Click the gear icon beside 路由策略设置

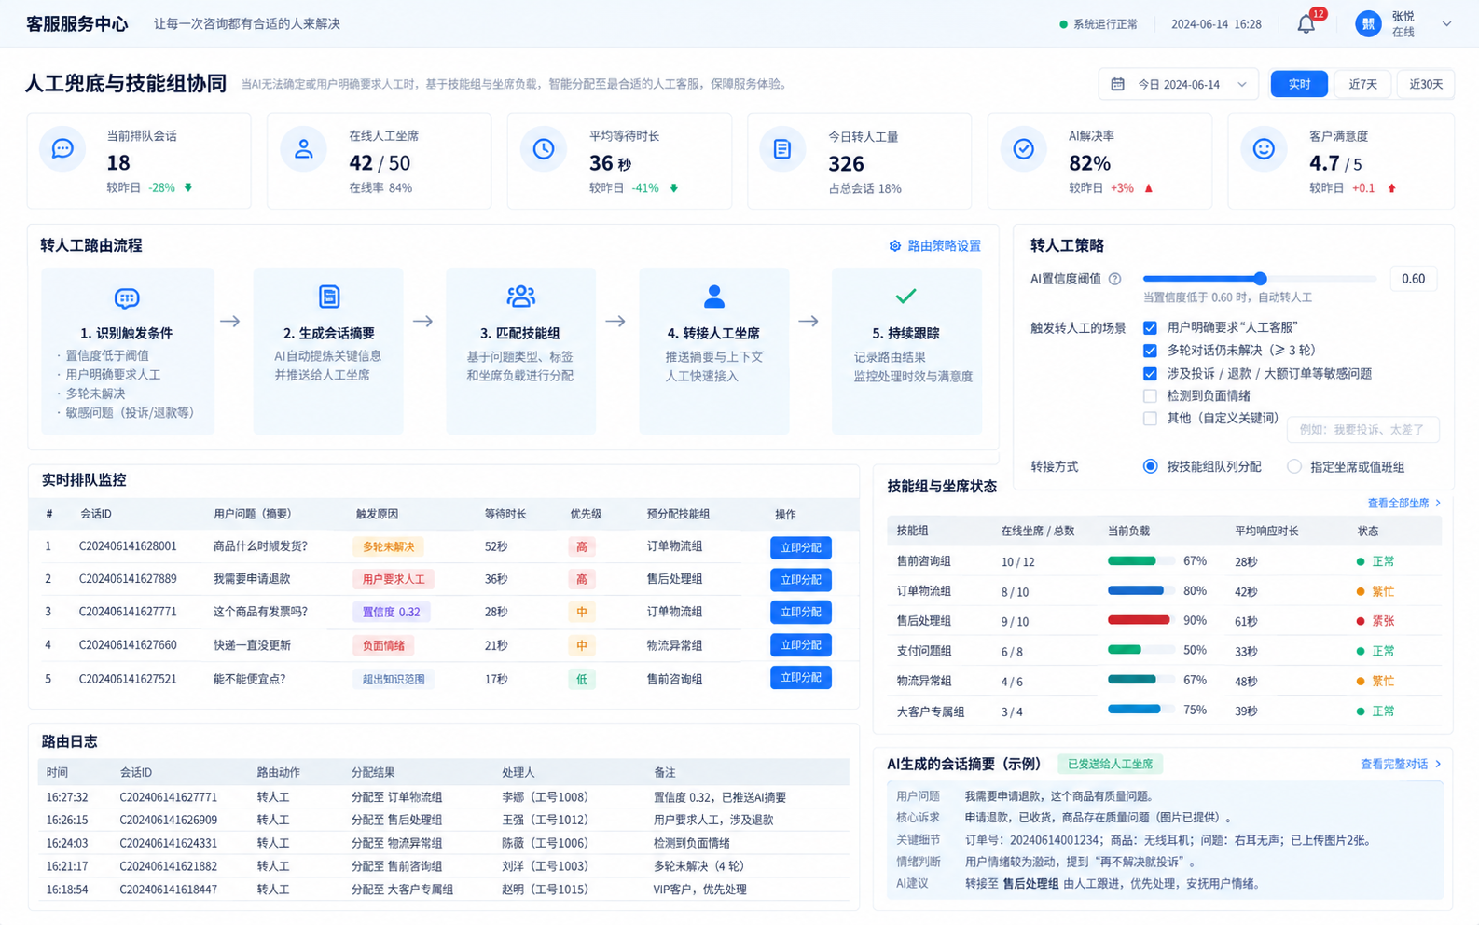(x=895, y=246)
